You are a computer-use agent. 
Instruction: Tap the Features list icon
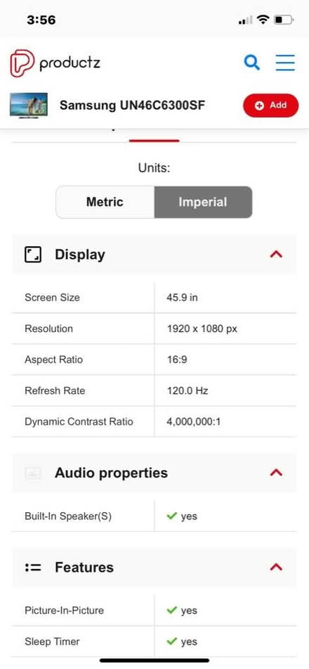(33, 568)
